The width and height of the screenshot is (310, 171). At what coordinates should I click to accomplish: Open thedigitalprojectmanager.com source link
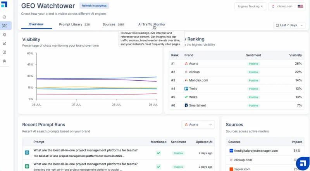[x=256, y=151]
